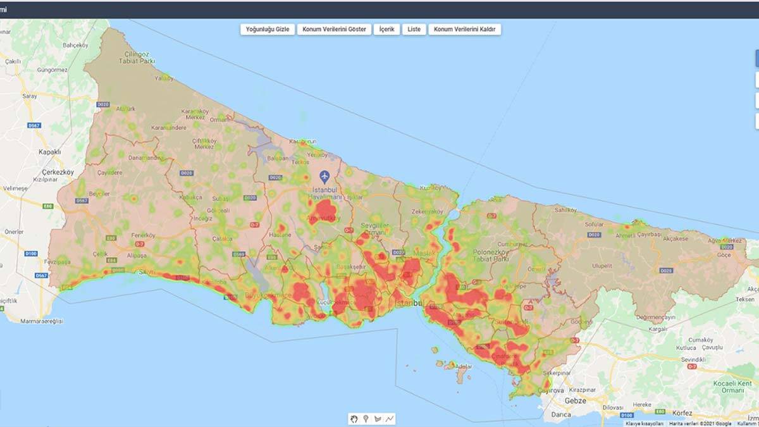
Task: Click the blue button at right edge
Action: coord(756,58)
